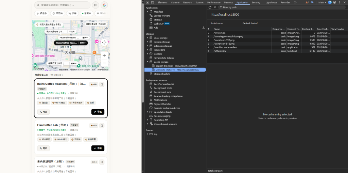Image resolution: width=348 pixels, height=173 pixels.
Task: Select Fika Coffee Lab map label
Action: click(x=74, y=37)
